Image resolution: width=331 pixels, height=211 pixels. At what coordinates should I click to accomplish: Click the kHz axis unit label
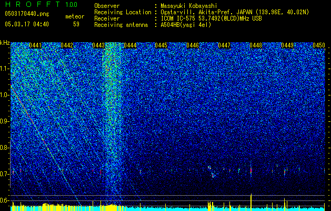tap(5, 43)
